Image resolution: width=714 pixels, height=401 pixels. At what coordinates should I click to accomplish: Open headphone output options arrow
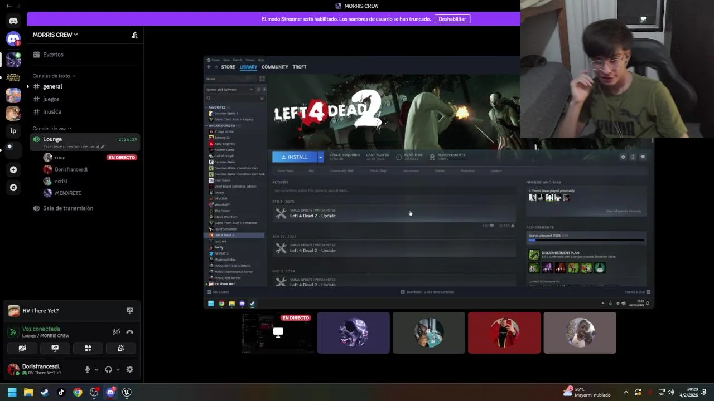click(118, 369)
